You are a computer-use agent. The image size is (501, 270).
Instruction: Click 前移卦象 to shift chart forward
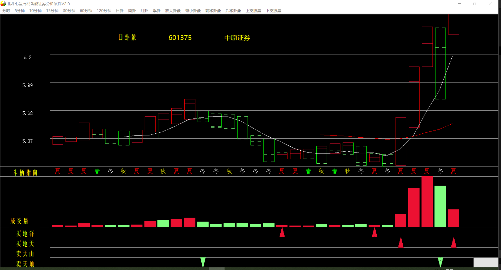[213, 11]
